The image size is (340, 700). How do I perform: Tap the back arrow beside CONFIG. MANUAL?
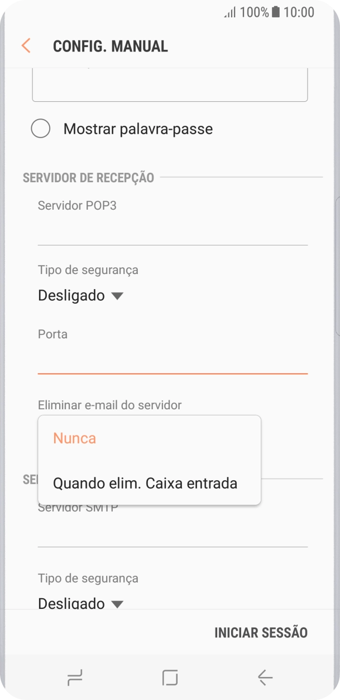point(25,45)
